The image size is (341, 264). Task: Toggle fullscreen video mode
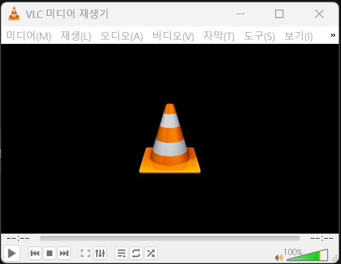(86, 253)
